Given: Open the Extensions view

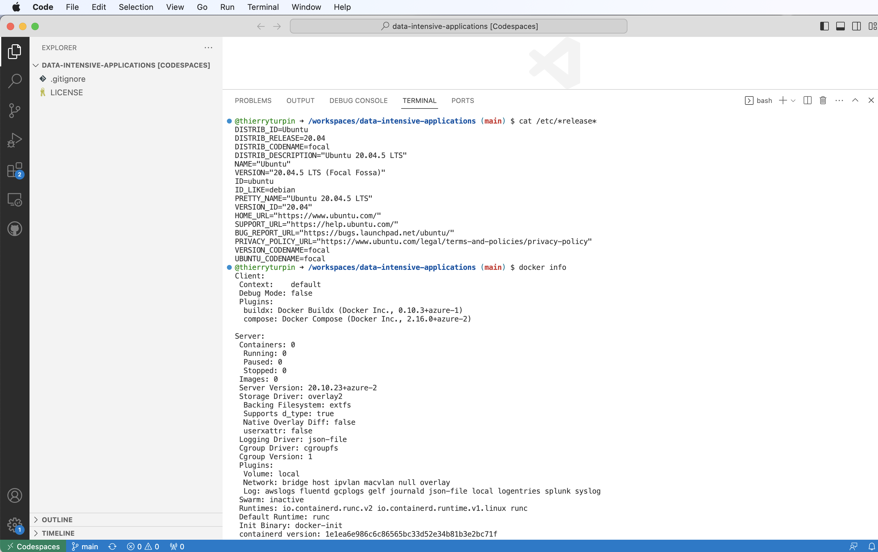Looking at the screenshot, I should click(14, 170).
